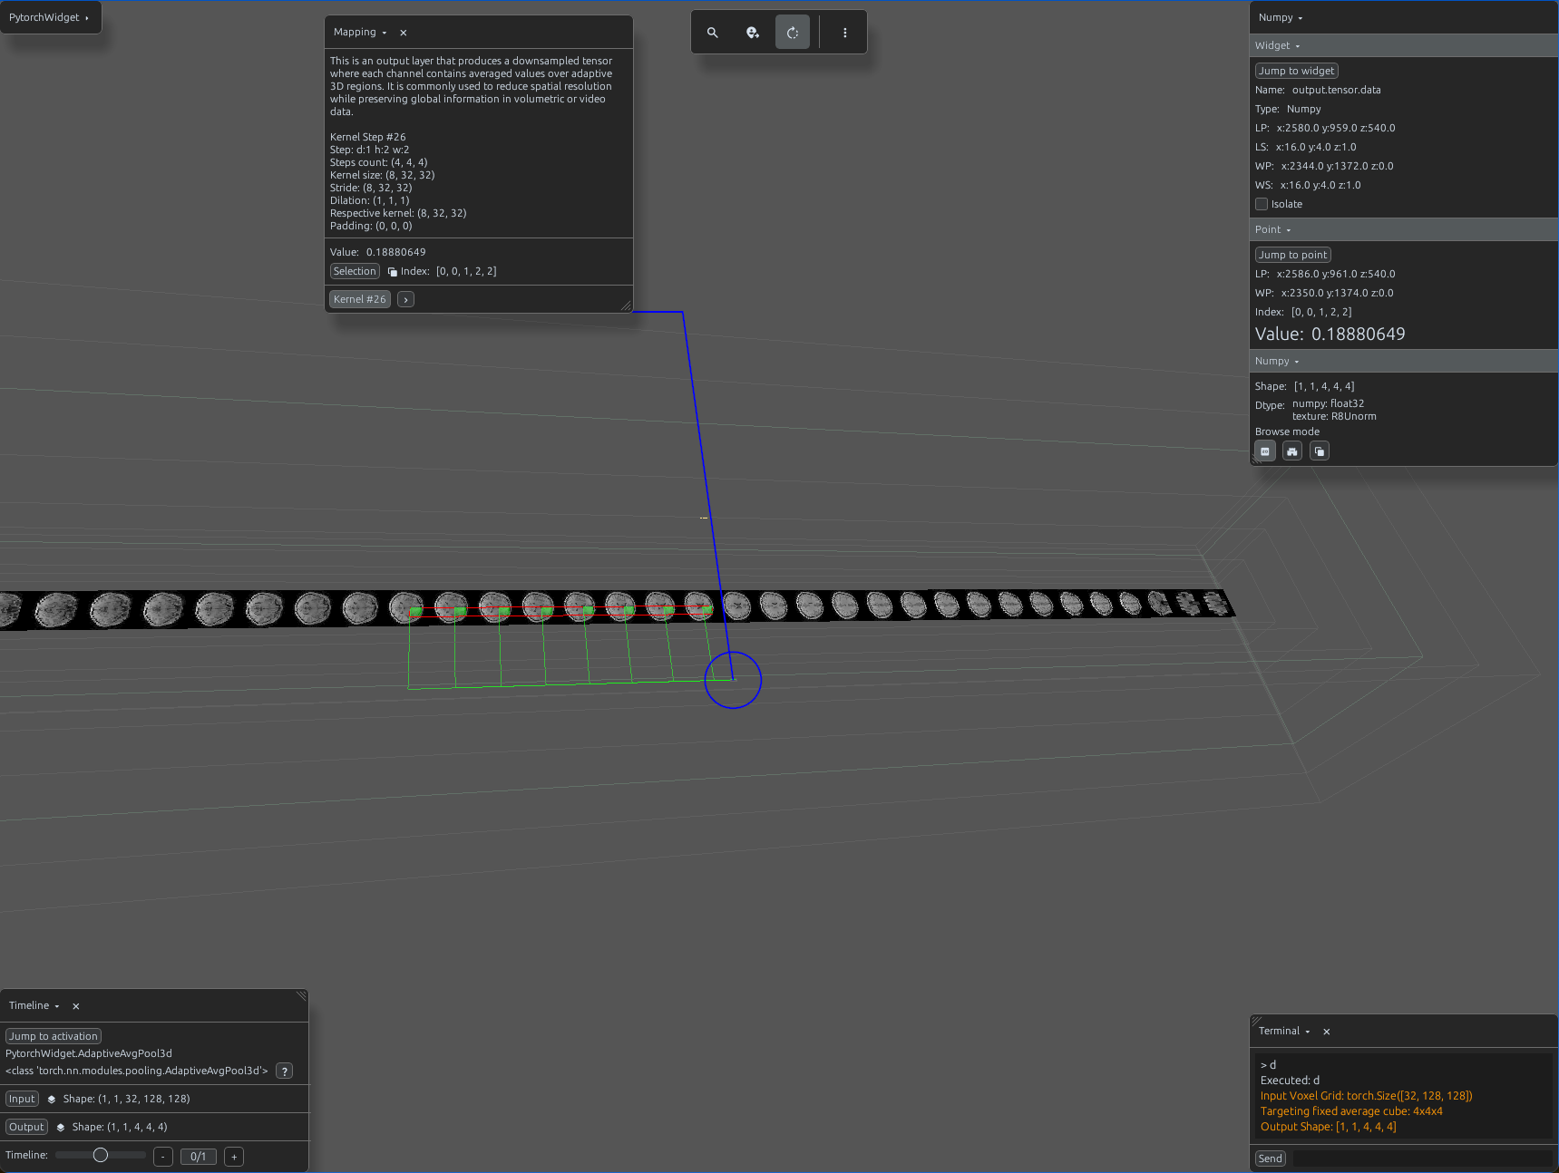This screenshot has width=1559, height=1173.
Task: Select the stacked layers browse mode icon
Action: (1320, 451)
